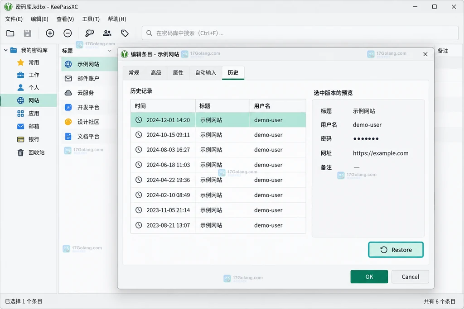The image size is (464, 309).
Task: Switch to the 自动输入 tab
Action: (206, 73)
